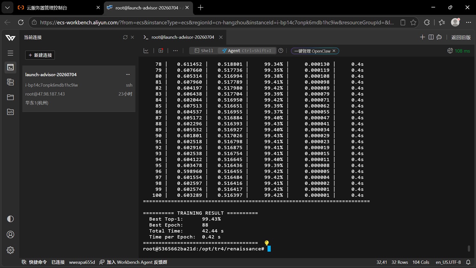Click the root@47.98.187.143 address text
This screenshot has height=268, width=476.
click(45, 94)
